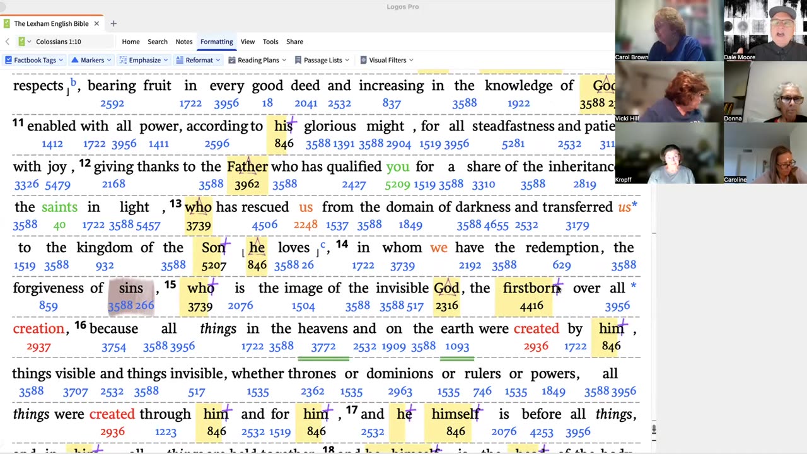This screenshot has width=807, height=454.
Task: Click footnote marker c after 'loves'
Action: tap(323, 245)
